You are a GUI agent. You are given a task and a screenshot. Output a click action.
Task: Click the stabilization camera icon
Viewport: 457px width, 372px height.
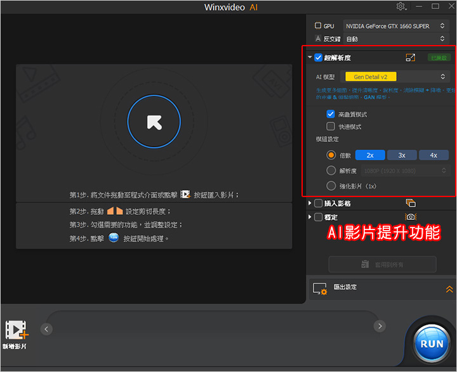411,217
